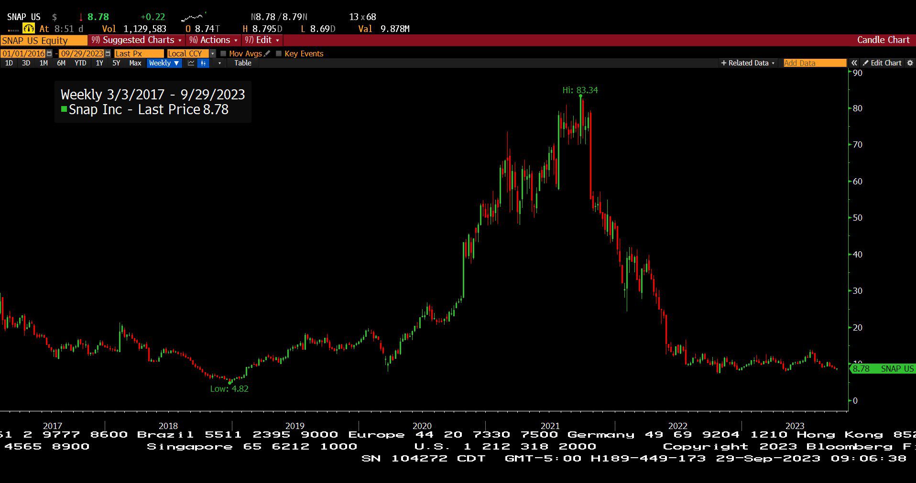Click the Add Data input field
The image size is (916, 483).
pyautogui.click(x=815, y=63)
